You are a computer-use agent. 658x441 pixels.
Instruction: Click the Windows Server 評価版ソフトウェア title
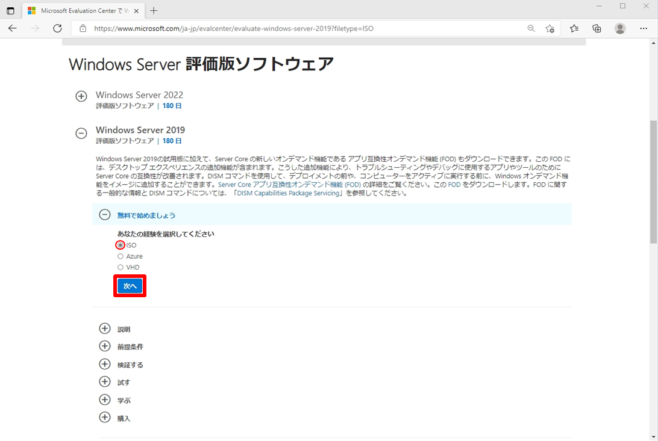tap(201, 64)
